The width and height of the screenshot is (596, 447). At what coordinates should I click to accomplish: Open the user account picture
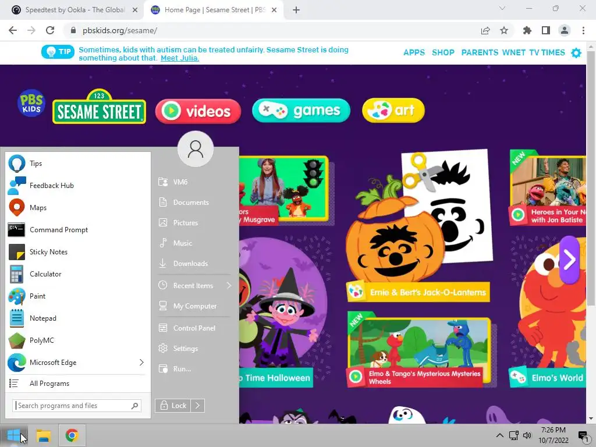pyautogui.click(x=196, y=148)
